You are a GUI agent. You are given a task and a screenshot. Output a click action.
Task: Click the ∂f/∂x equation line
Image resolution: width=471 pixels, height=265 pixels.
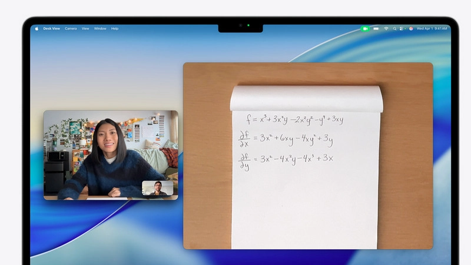tap(286, 139)
